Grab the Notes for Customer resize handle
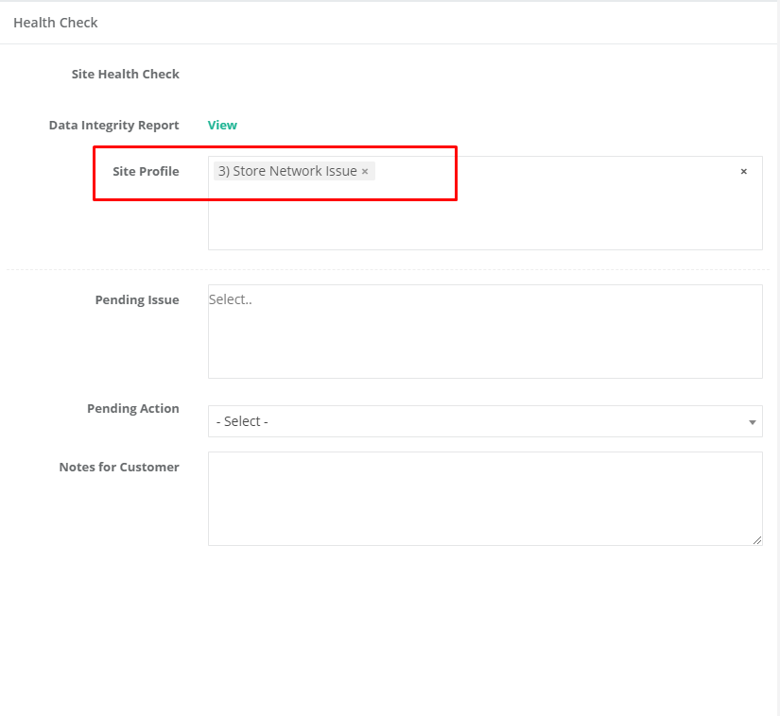 tap(757, 540)
